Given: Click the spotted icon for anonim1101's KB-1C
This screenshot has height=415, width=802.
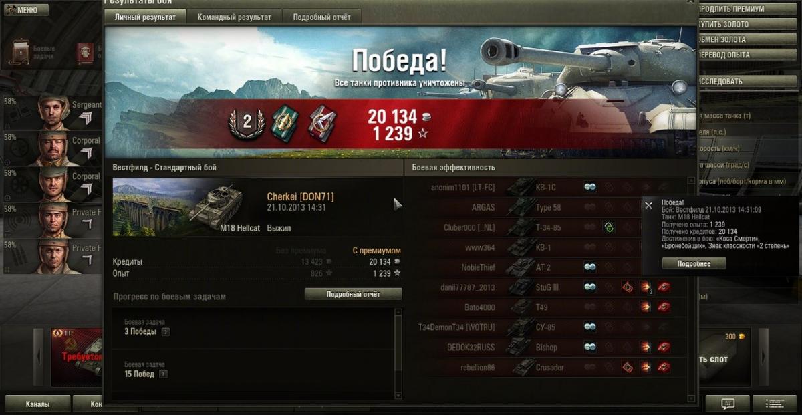Looking at the screenshot, I should click(x=590, y=187).
